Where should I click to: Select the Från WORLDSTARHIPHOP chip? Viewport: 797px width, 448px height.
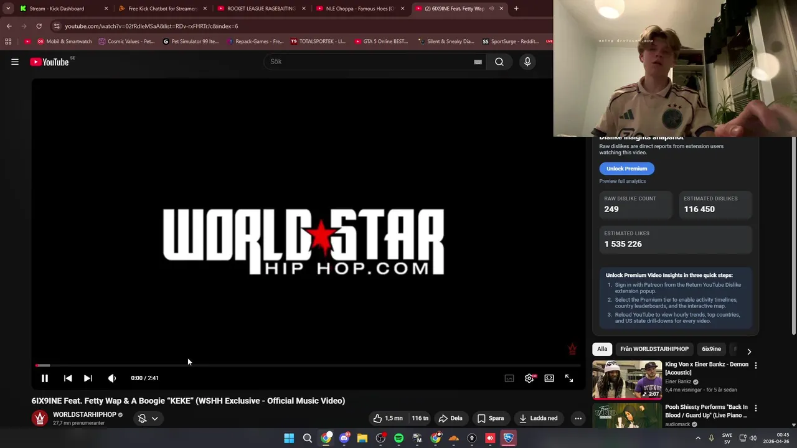pyautogui.click(x=654, y=349)
